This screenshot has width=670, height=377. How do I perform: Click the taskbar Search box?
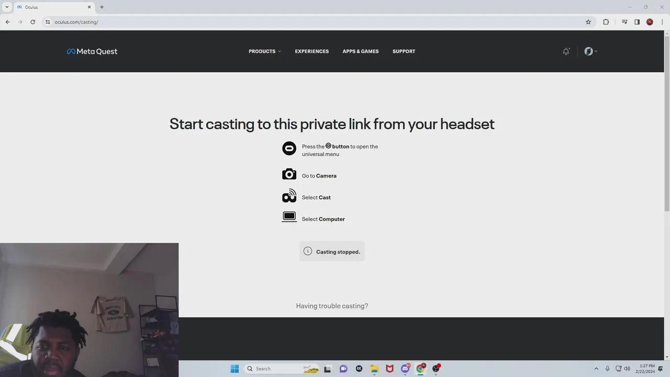(x=282, y=369)
